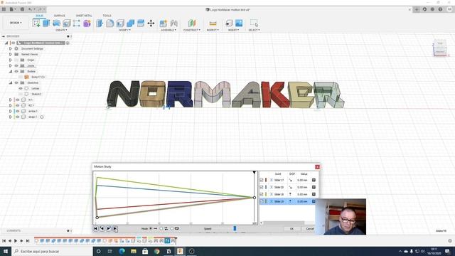Click the Construct plane icon

click(x=192, y=23)
